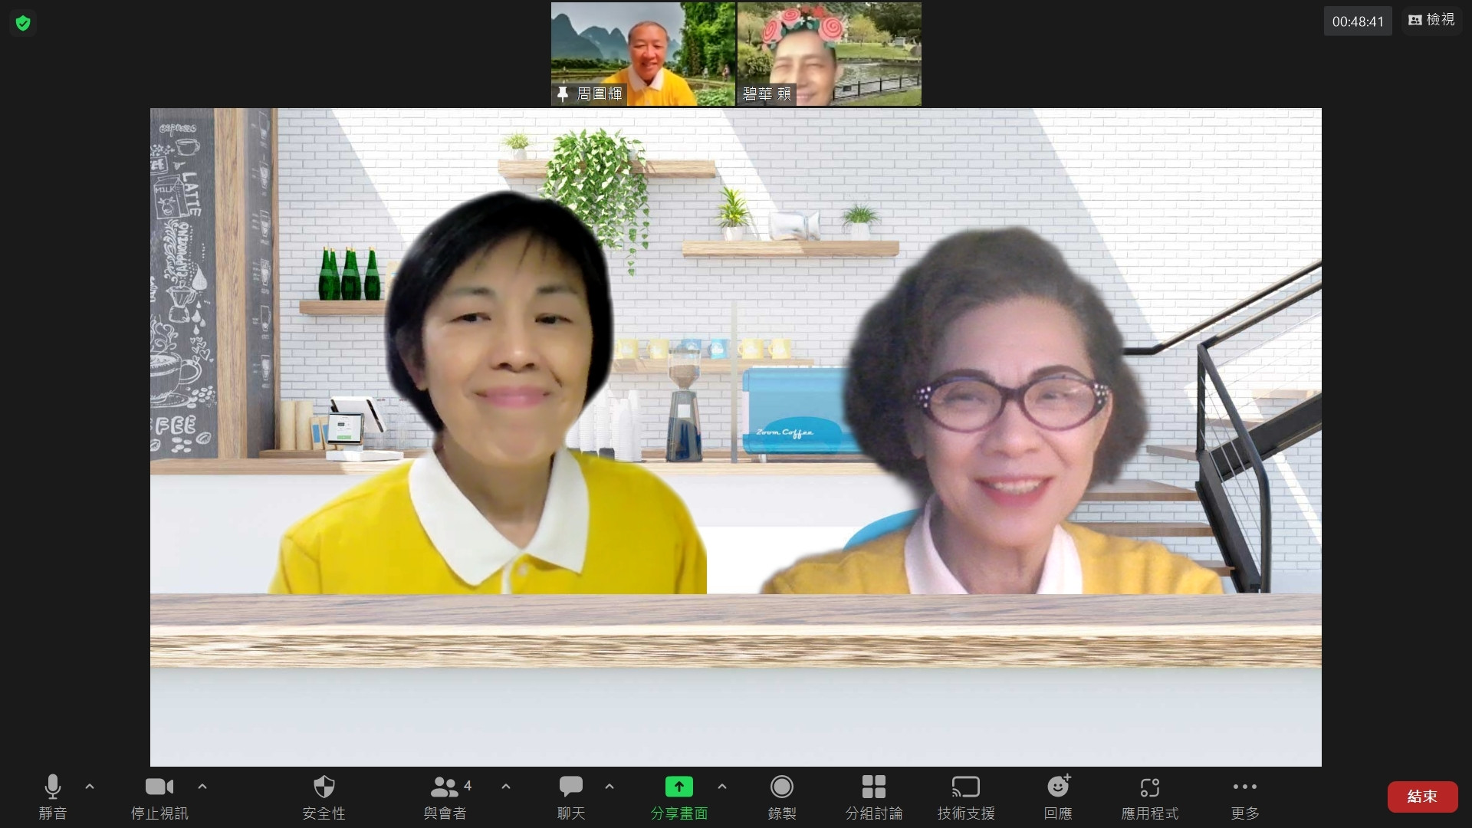
Task: Expand audio options arrow beside mute
Action: [90, 787]
